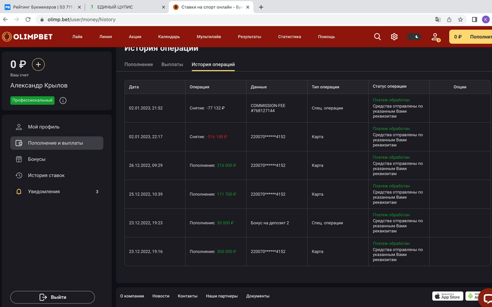The height and width of the screenshot is (307, 492).
Task: Open info icon next to Профессиональный
Action: click(63, 101)
